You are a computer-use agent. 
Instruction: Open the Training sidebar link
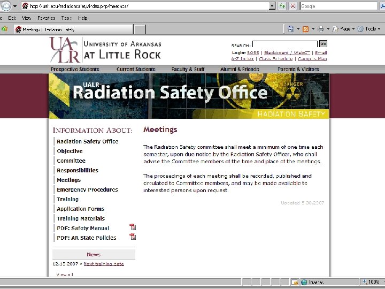pyautogui.click(x=67, y=199)
